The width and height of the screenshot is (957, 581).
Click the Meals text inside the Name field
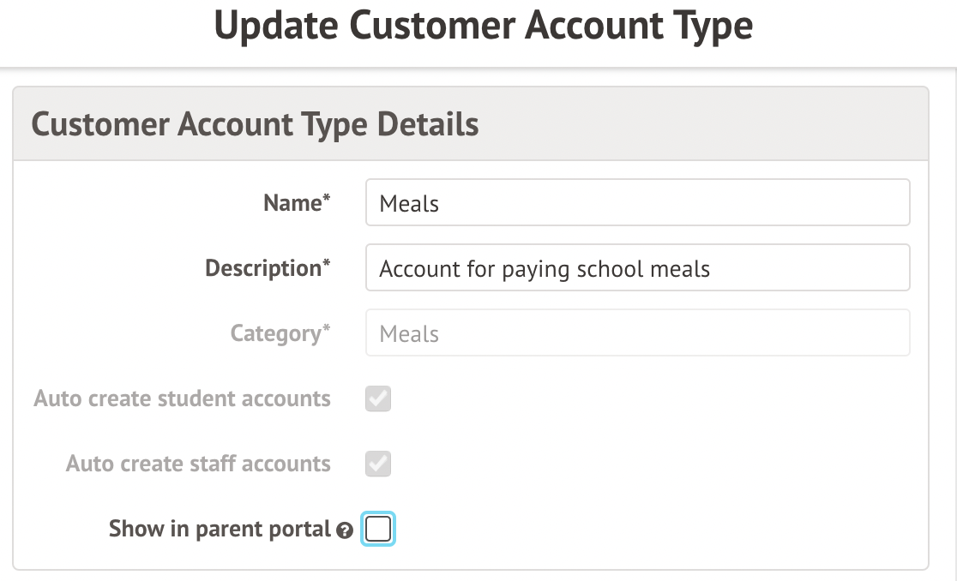tap(409, 204)
